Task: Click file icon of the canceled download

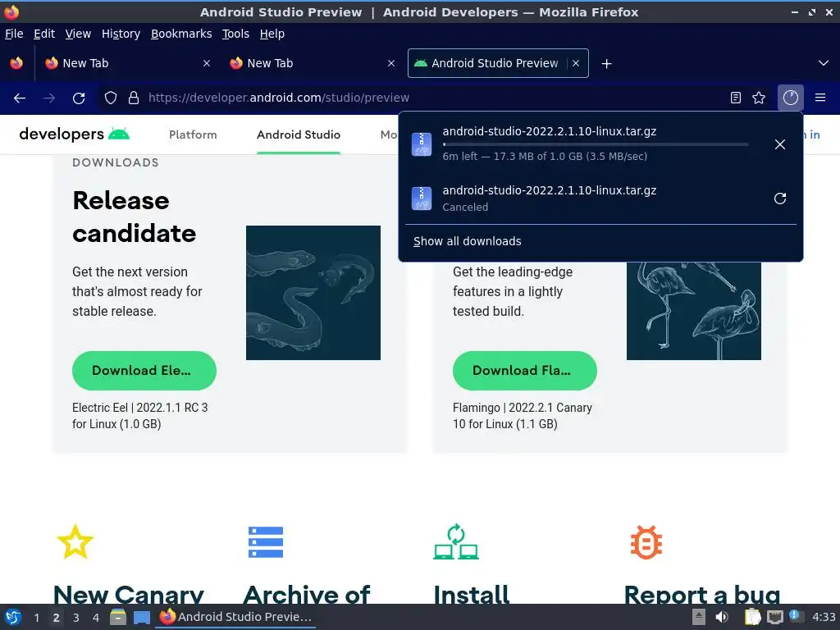Action: [x=422, y=199]
